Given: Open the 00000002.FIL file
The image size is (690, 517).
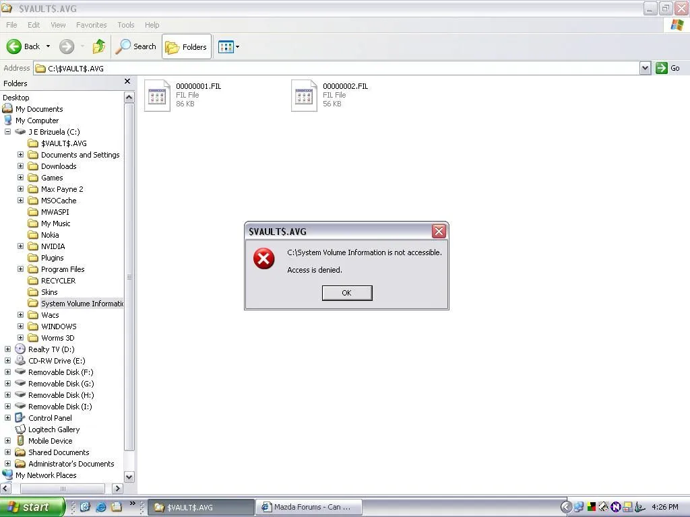Looking at the screenshot, I should tap(304, 95).
